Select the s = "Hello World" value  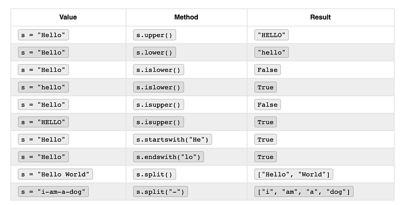pyautogui.click(x=56, y=174)
